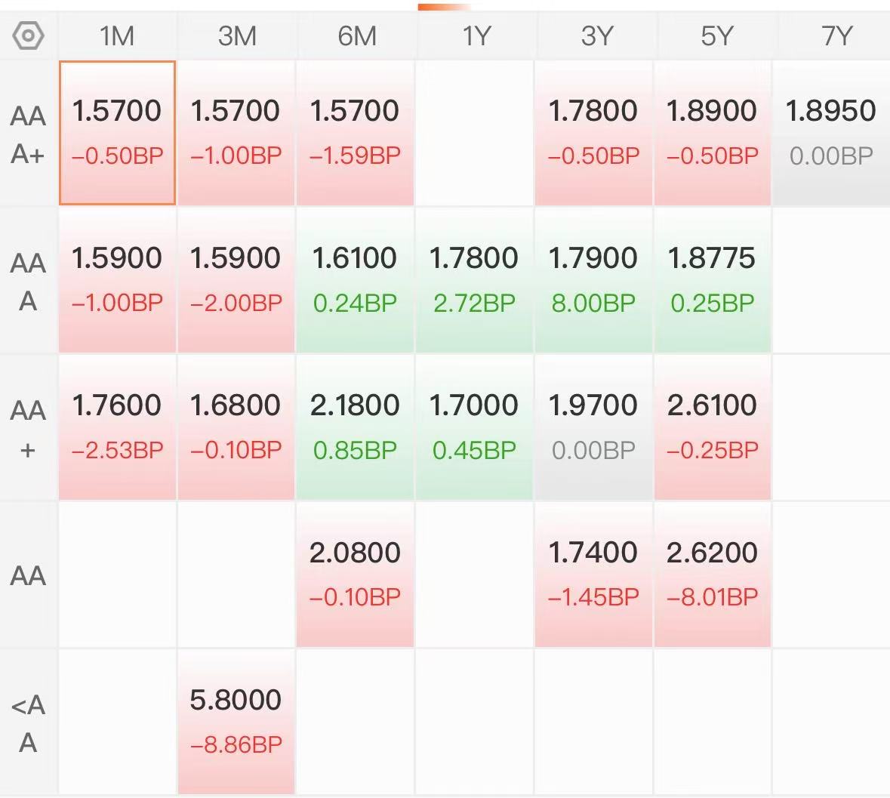Select the 1Y maturity header
This screenshot has height=798, width=890.
click(476, 36)
